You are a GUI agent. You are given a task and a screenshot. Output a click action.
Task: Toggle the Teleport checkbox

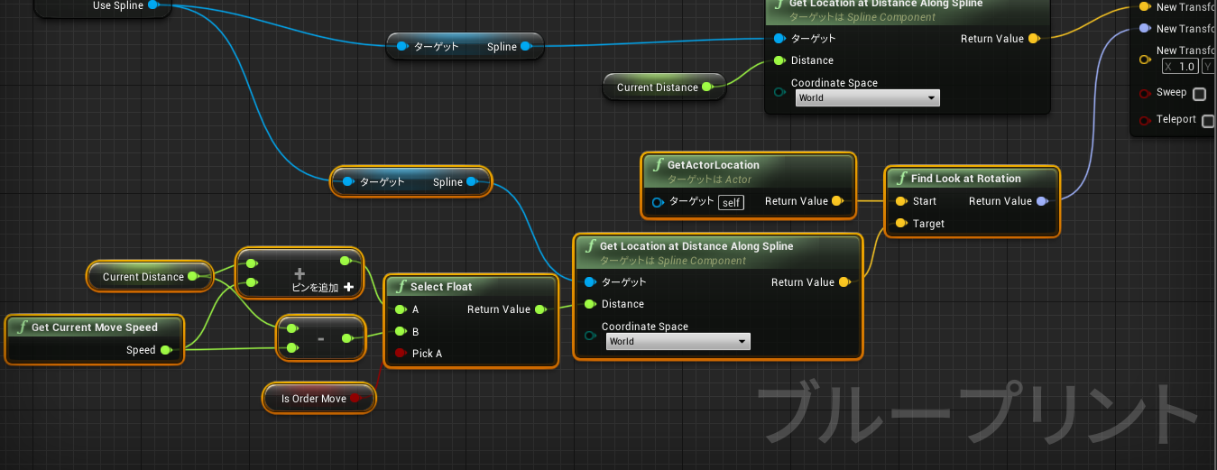(x=1208, y=121)
